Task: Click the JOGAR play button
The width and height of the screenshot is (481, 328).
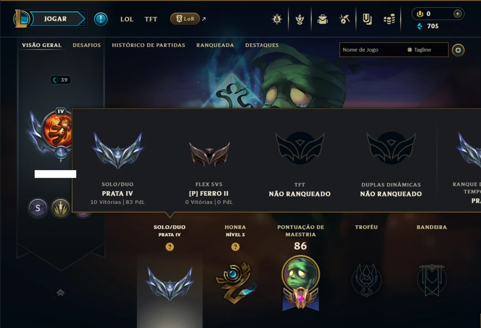Action: (x=56, y=19)
